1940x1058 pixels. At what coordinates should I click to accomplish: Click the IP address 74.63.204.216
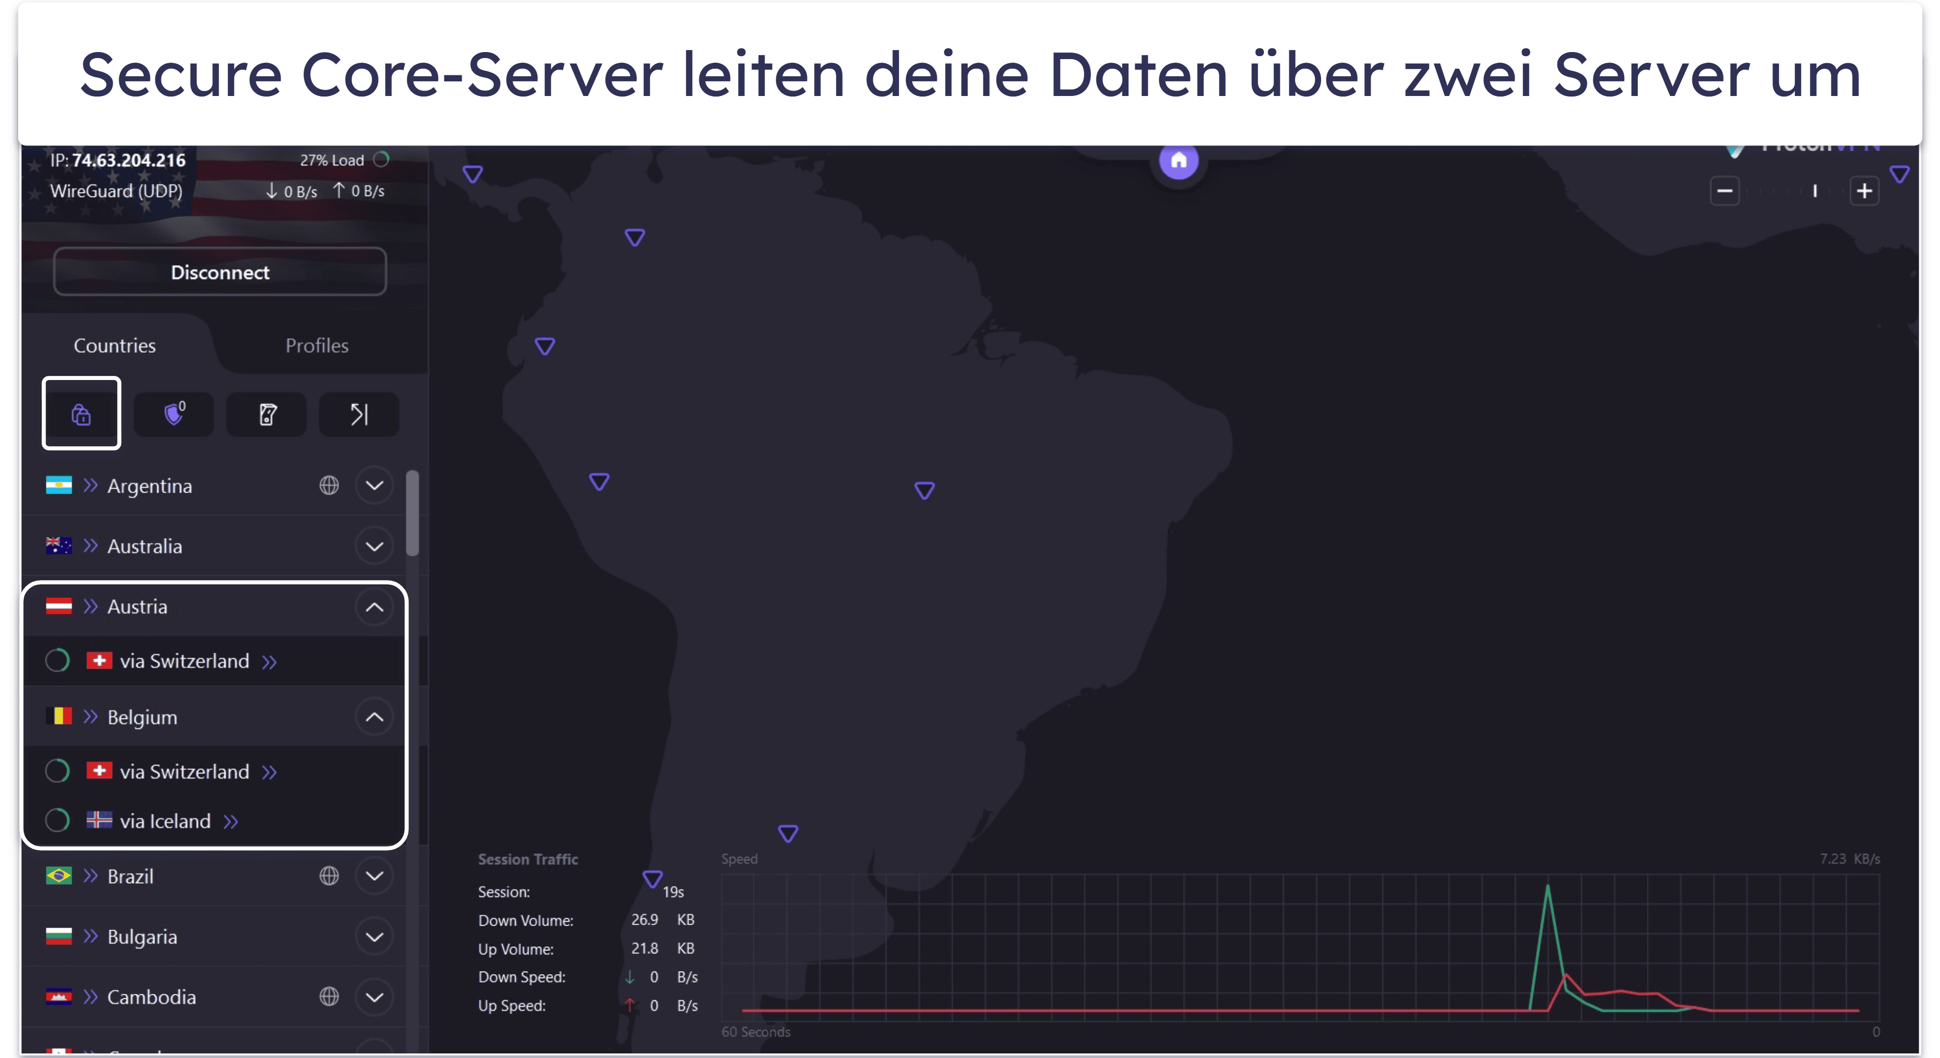[x=129, y=160]
